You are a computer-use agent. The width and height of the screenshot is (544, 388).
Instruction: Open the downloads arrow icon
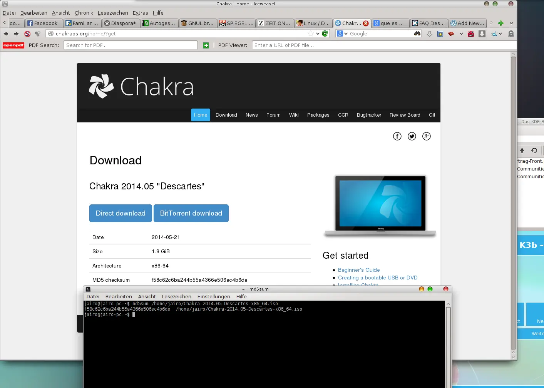pyautogui.click(x=430, y=34)
